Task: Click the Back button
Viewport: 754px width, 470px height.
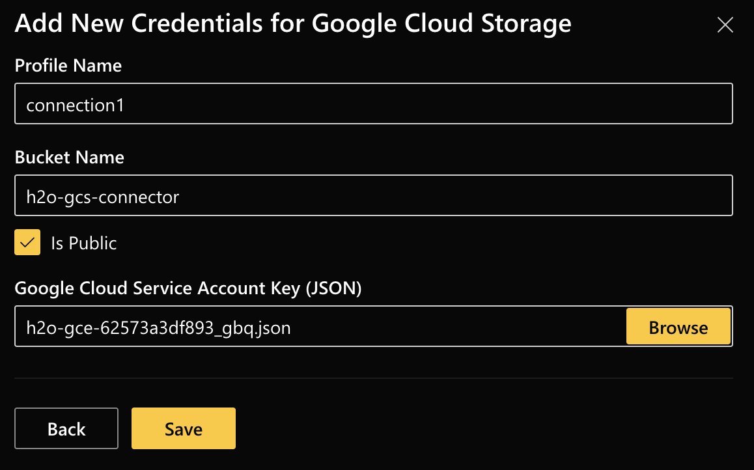Action: click(66, 428)
